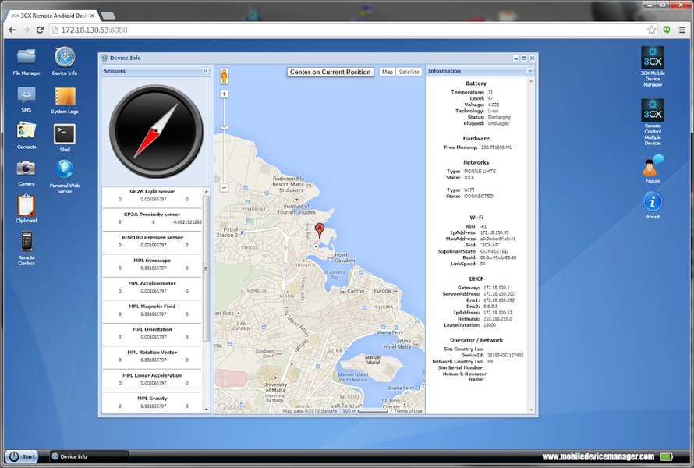
Task: Select the MPL Accelerometer row
Action: (x=152, y=287)
